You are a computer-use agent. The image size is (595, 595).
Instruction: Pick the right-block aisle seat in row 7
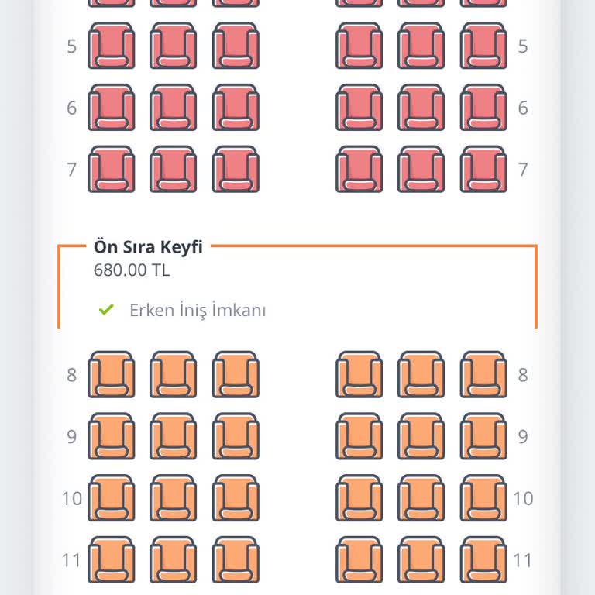pos(359,170)
